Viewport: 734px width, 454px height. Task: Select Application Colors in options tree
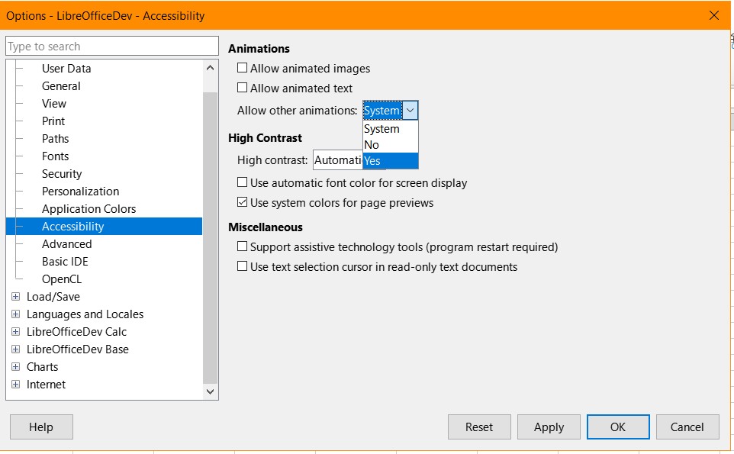pyautogui.click(x=89, y=209)
